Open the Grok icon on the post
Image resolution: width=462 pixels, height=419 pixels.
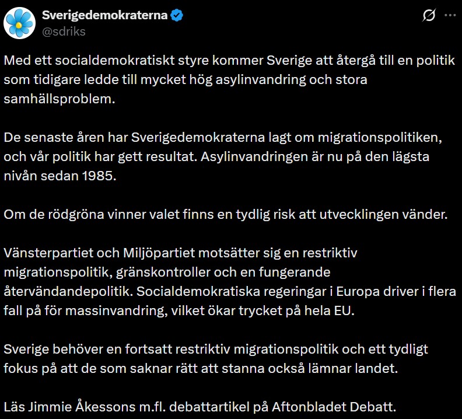click(x=429, y=16)
